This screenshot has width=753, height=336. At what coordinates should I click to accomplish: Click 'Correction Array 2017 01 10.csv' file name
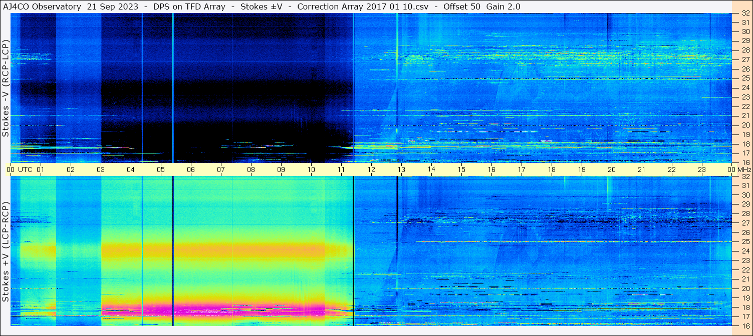point(363,6)
